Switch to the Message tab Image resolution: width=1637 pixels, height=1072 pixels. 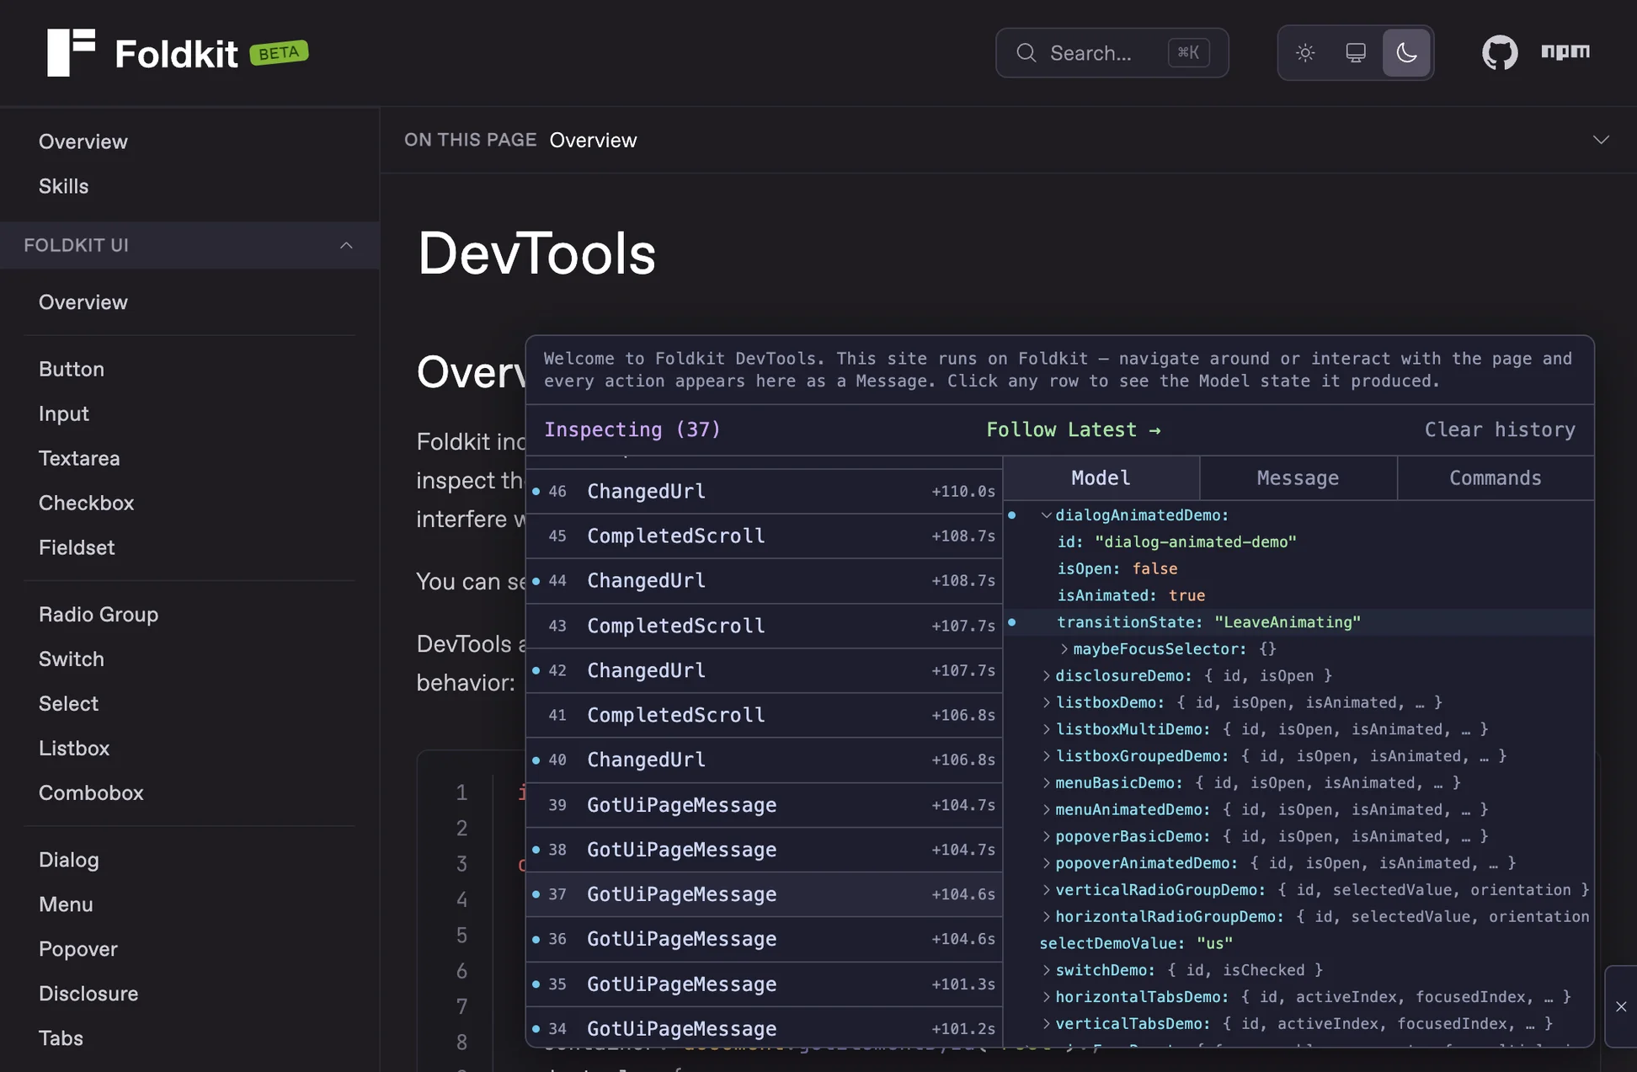pos(1297,477)
